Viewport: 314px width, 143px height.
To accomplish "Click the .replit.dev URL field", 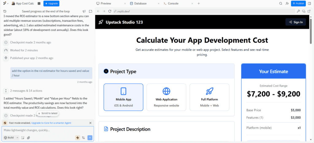I will point(204,11).
